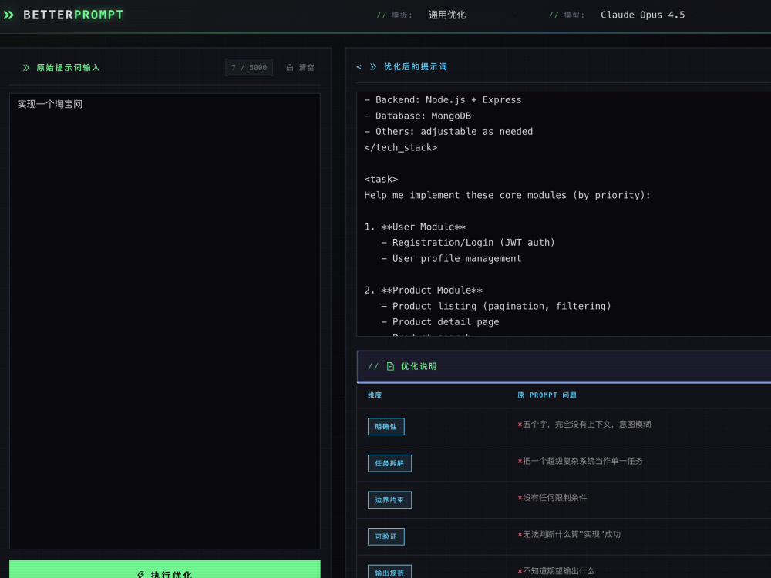Select the 边界约束 dimension tag

pyautogui.click(x=389, y=500)
